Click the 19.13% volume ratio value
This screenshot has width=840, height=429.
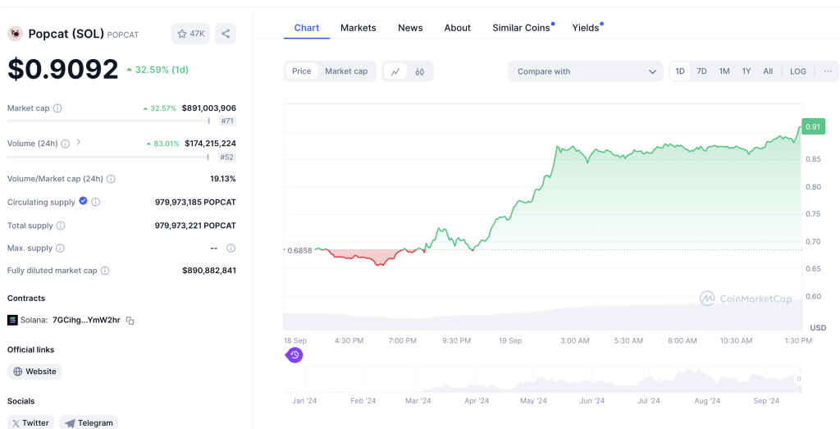[223, 179]
